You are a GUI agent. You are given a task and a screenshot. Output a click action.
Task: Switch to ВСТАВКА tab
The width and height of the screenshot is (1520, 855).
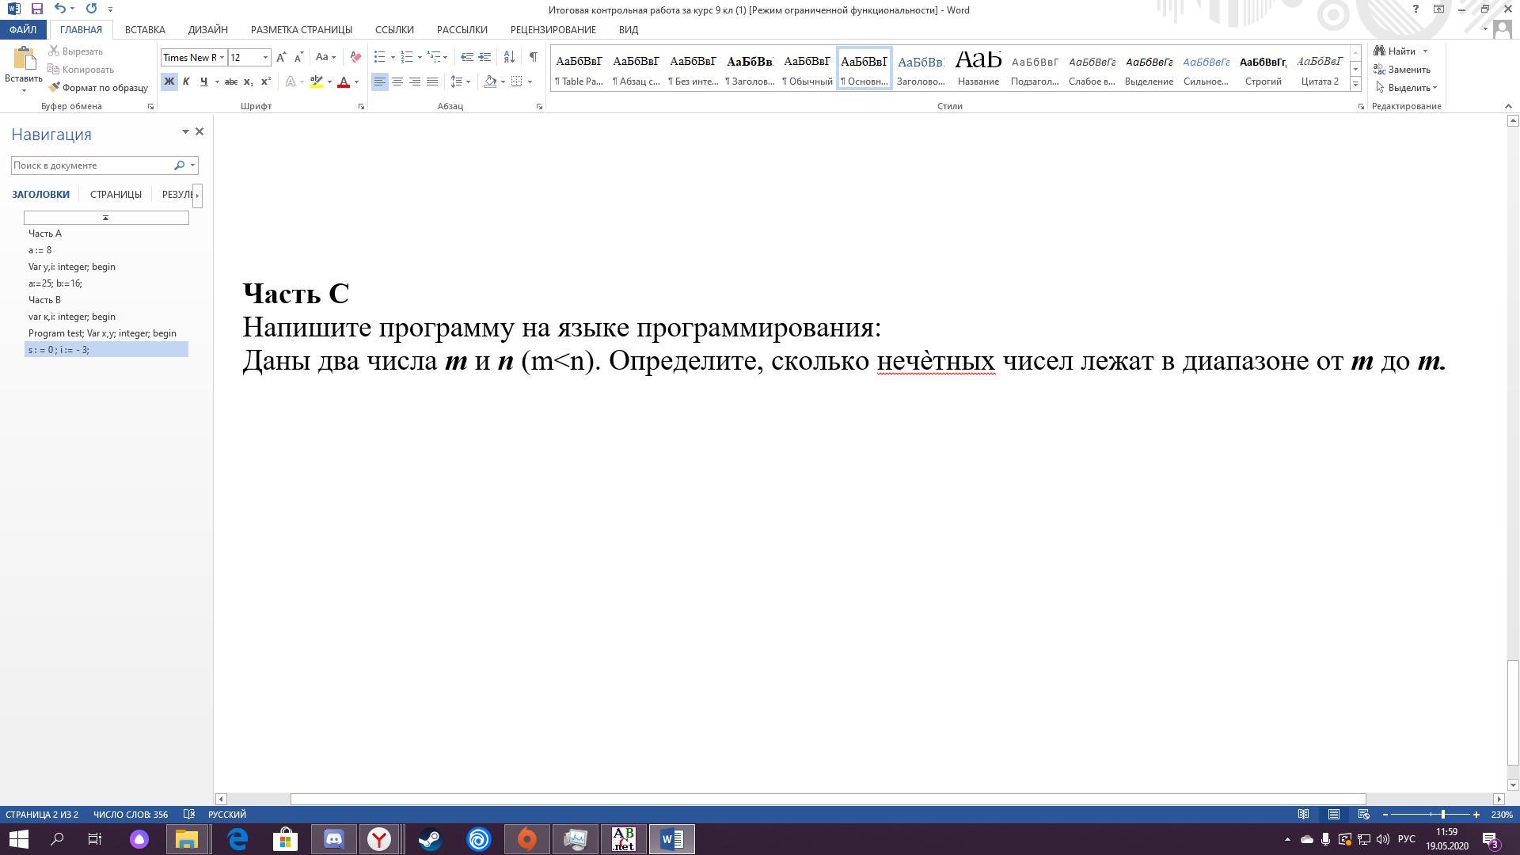tap(145, 29)
